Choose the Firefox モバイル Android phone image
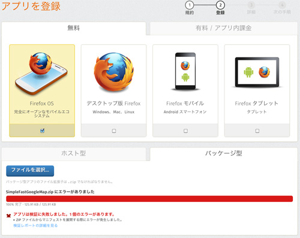Viewport: 300px width, 238px height. click(x=185, y=71)
